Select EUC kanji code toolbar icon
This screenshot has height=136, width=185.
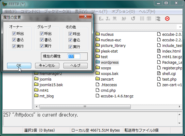click(101, 19)
